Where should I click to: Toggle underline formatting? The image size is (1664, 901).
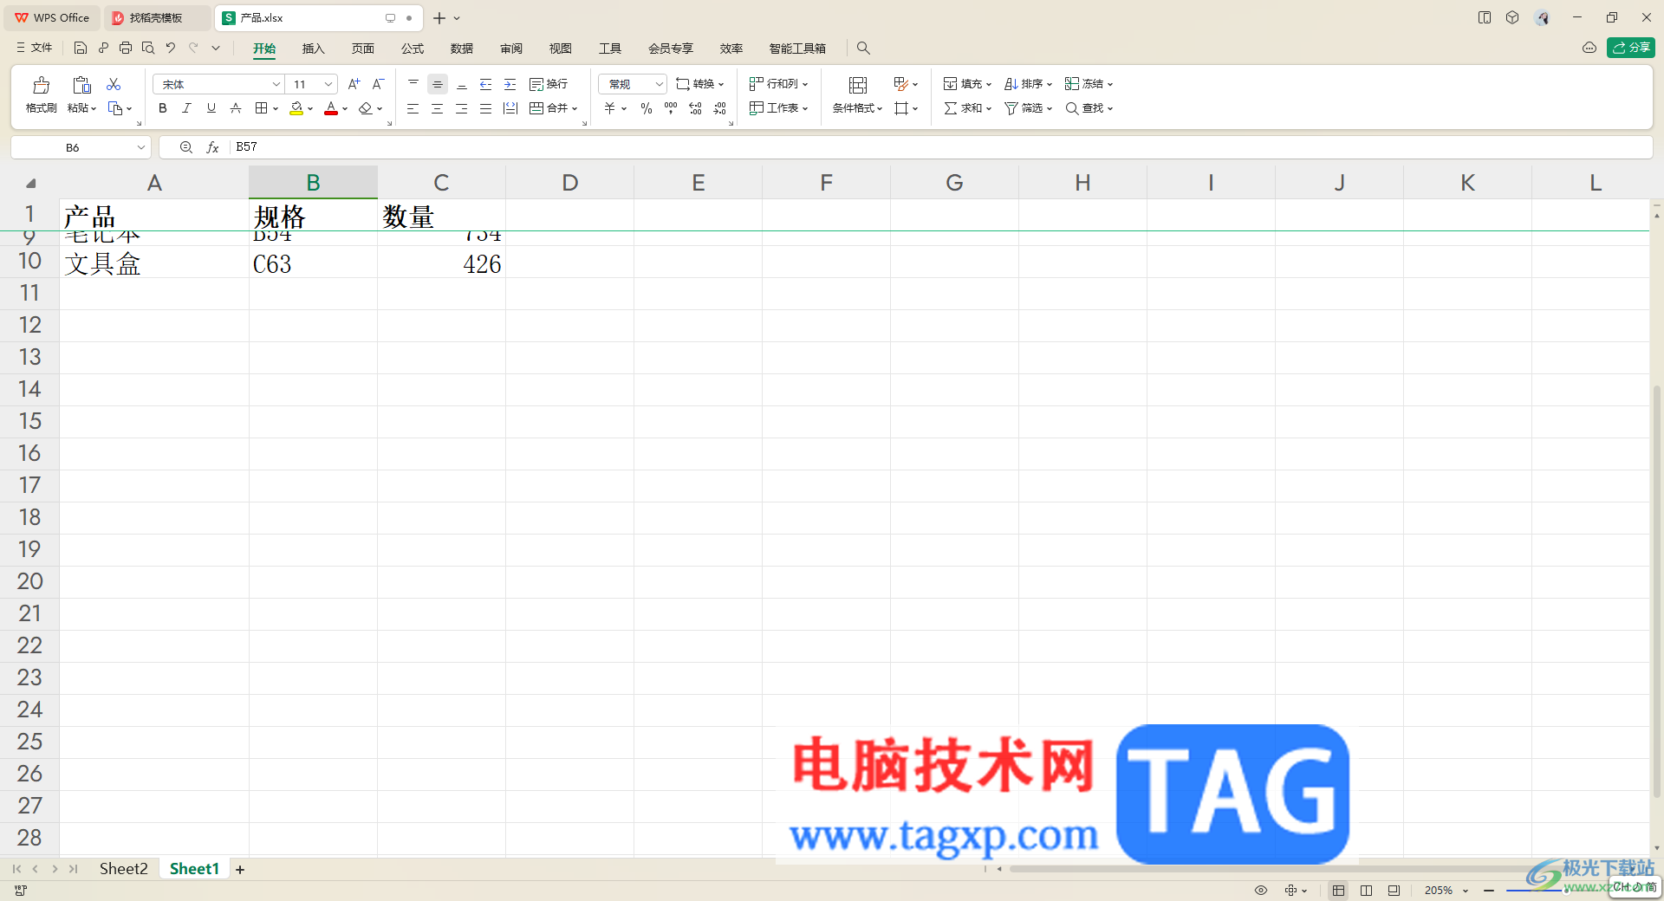coord(211,108)
